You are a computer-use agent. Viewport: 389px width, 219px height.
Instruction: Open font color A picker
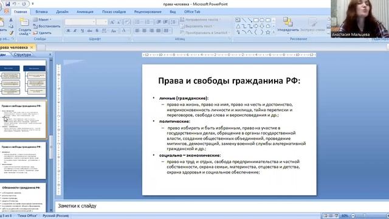pos(124,30)
